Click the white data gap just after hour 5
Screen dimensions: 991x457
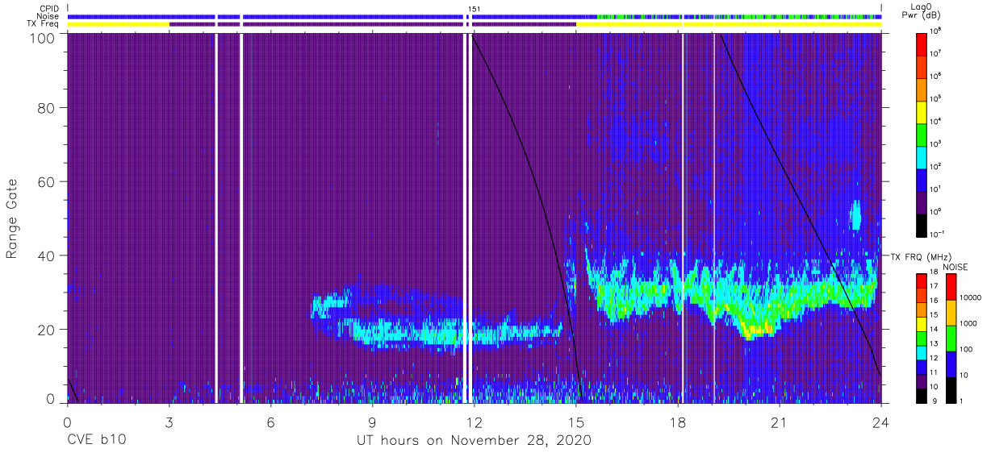pyautogui.click(x=241, y=218)
